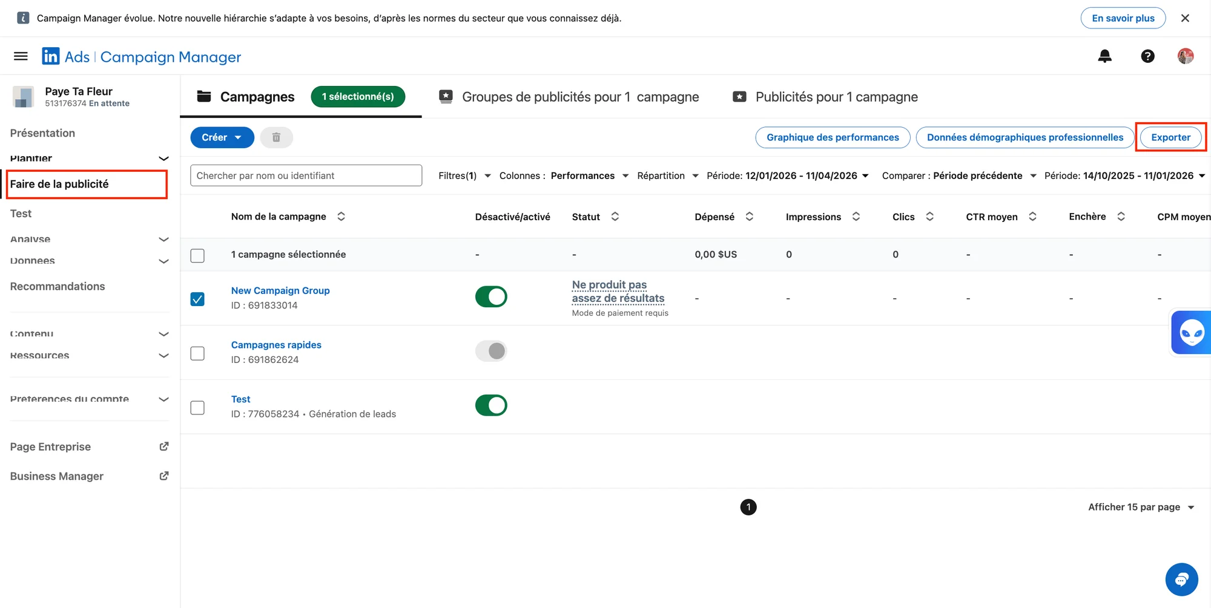The height and width of the screenshot is (608, 1211).
Task: Click the LinkedIn Ads logo
Action: point(50,56)
